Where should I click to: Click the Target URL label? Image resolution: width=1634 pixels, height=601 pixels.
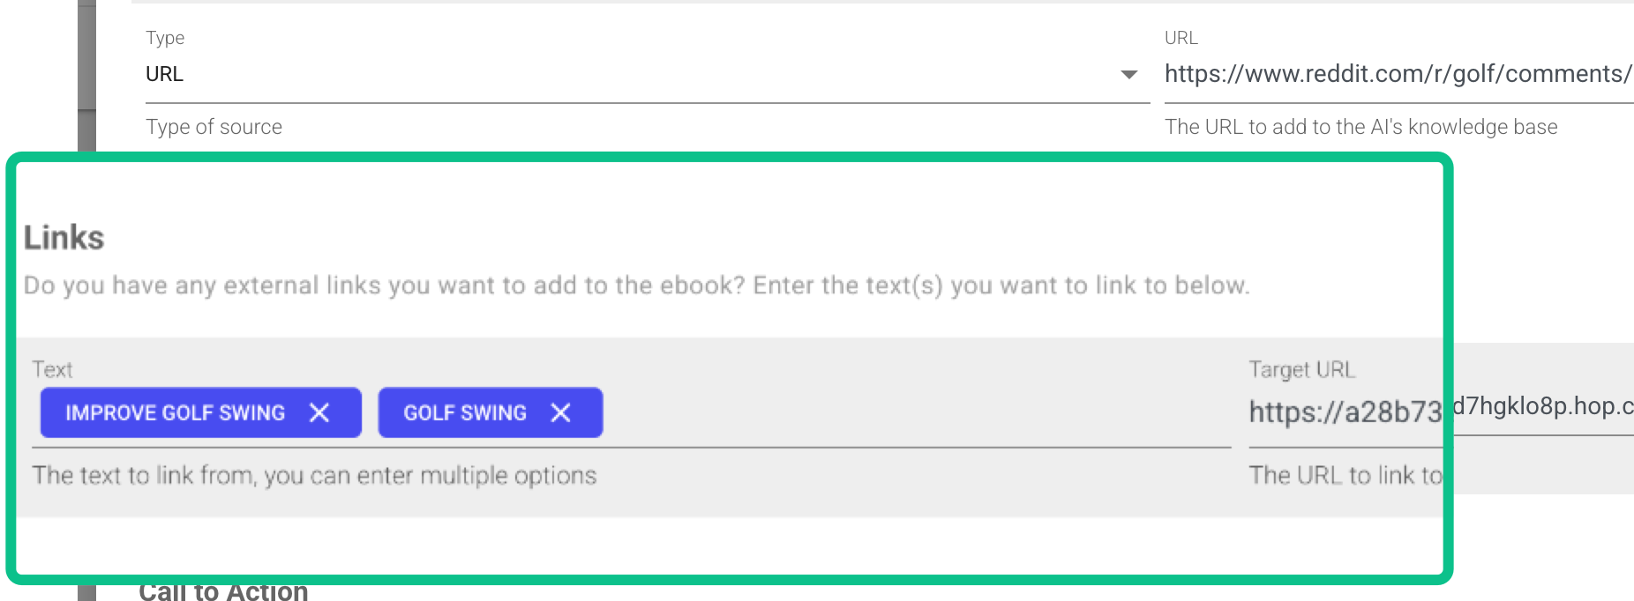(1301, 369)
